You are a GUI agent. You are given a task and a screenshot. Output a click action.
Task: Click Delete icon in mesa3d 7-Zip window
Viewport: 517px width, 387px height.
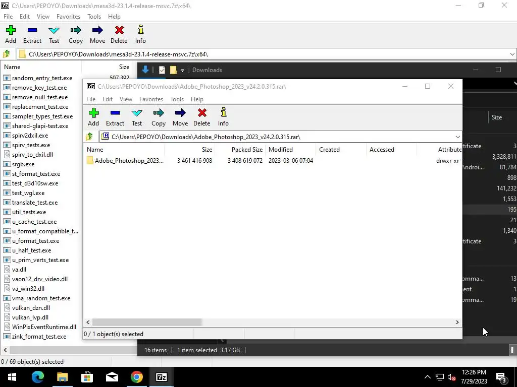click(x=119, y=30)
